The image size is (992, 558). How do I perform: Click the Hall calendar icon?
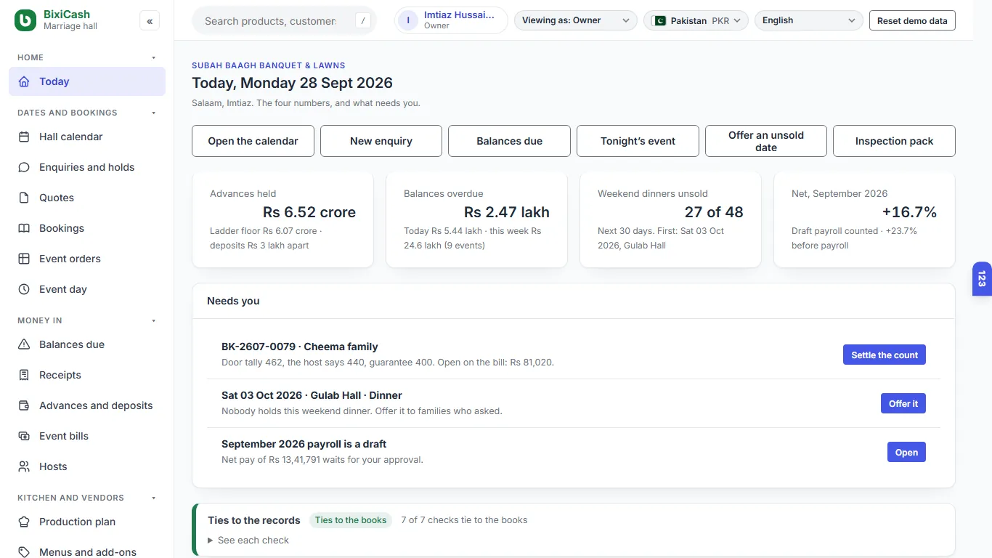click(x=24, y=137)
